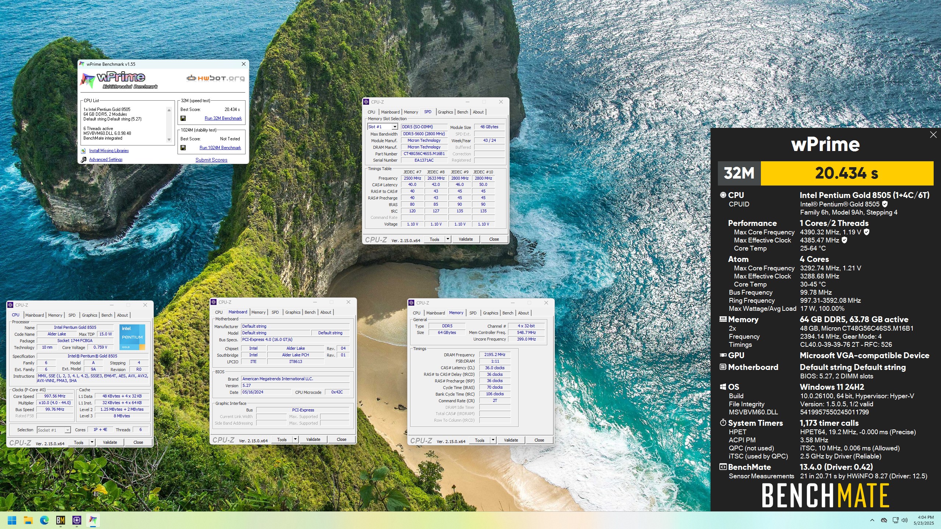Screen dimensions: 941x529
Task: Switch to Memory tab in SPD window
Action: tap(411, 112)
